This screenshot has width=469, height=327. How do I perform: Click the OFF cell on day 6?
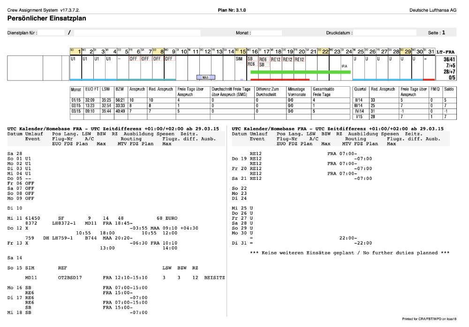134,59
